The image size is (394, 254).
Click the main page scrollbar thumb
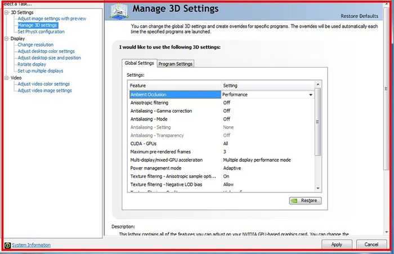pos(386,88)
